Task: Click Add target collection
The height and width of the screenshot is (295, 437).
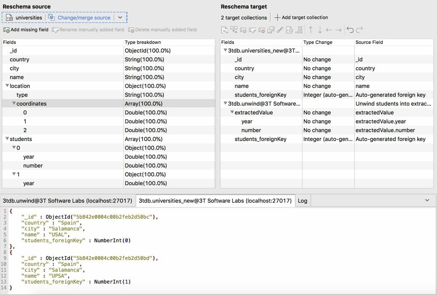Action: [x=301, y=18]
